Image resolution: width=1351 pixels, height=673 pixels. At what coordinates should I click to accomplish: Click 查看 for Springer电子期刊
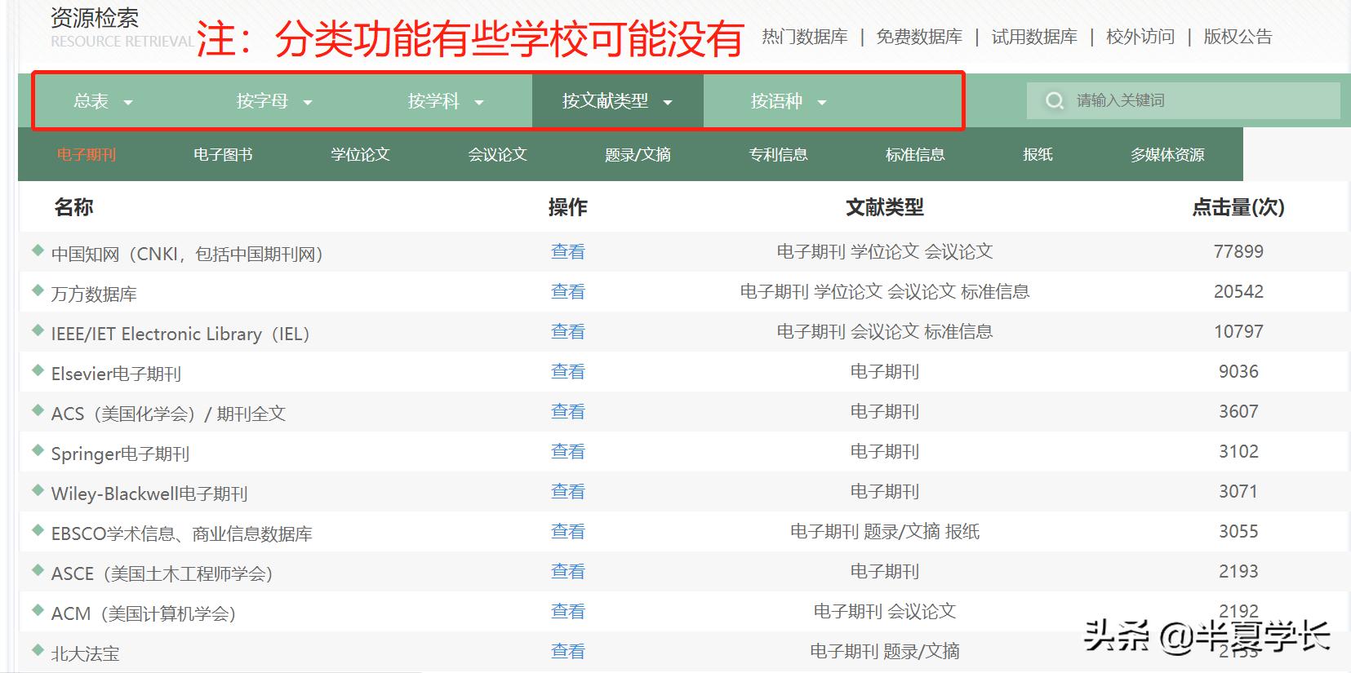(568, 452)
